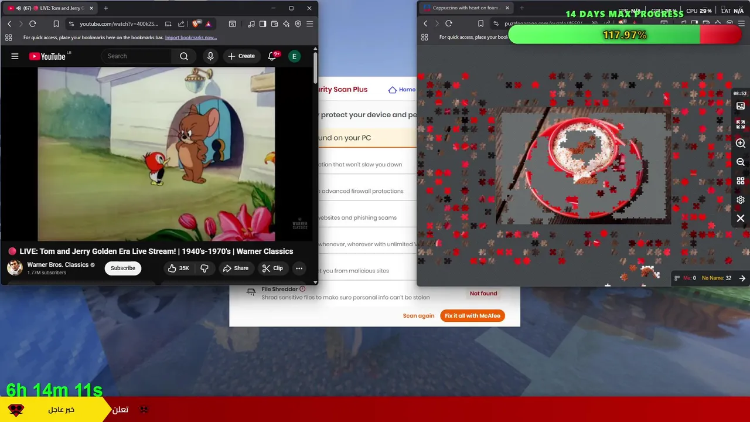750x422 pixels.
Task: Subscribe to Warner Bros. Classics
Action: tap(123, 268)
